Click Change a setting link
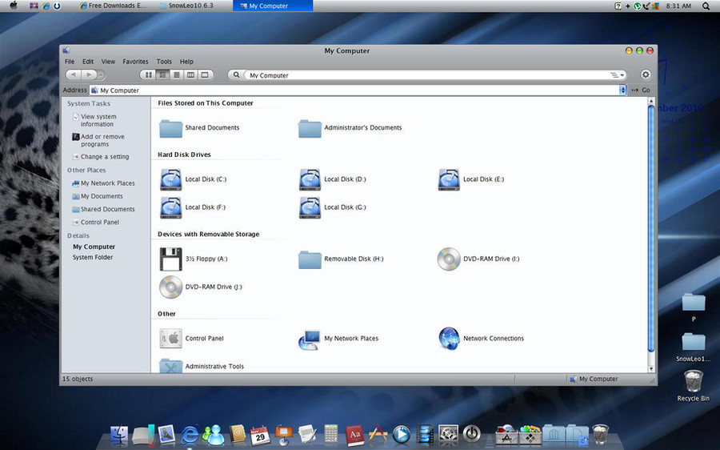This screenshot has width=720, height=450. click(x=105, y=157)
